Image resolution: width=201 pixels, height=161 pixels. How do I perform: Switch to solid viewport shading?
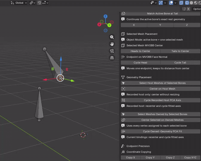191,3
